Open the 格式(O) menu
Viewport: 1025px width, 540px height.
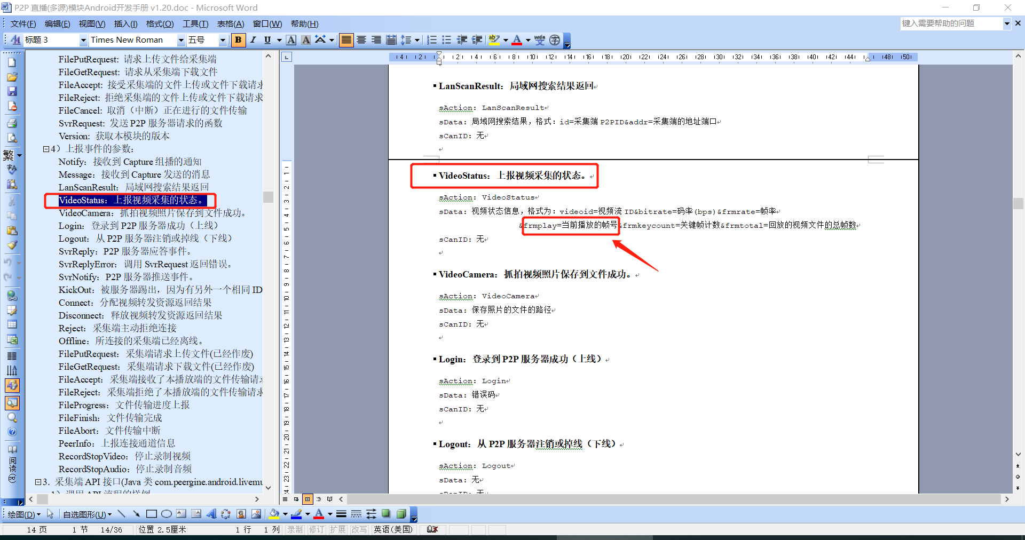pyautogui.click(x=160, y=23)
